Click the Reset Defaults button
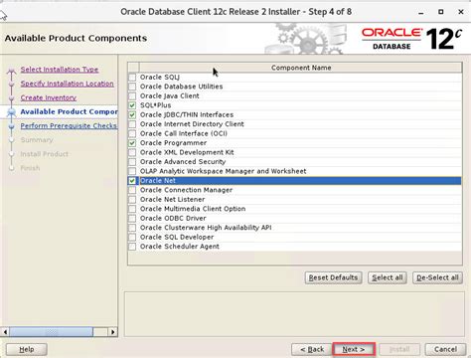The height and width of the screenshot is (358, 471). pos(333,277)
